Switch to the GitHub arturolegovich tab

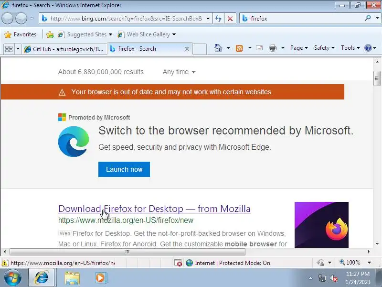coord(64,49)
